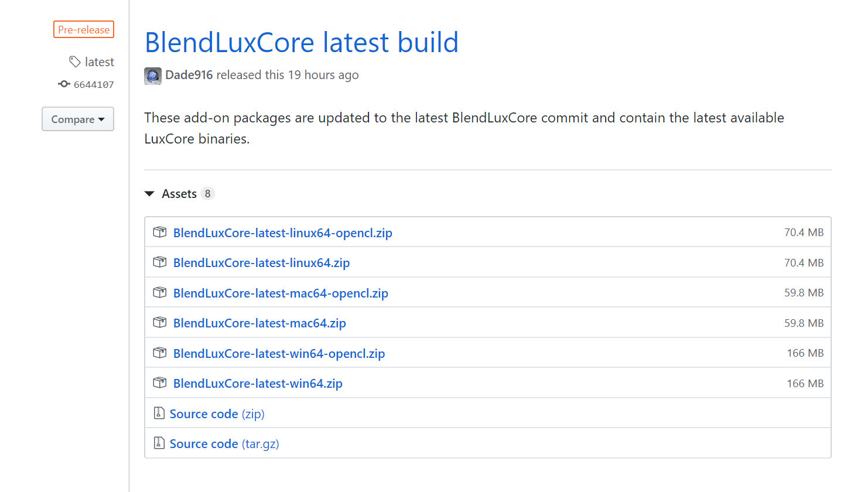Viewport: 847px width, 492px height.
Task: Download BlendLuxCore-latest-linux64.zip
Action: click(261, 263)
